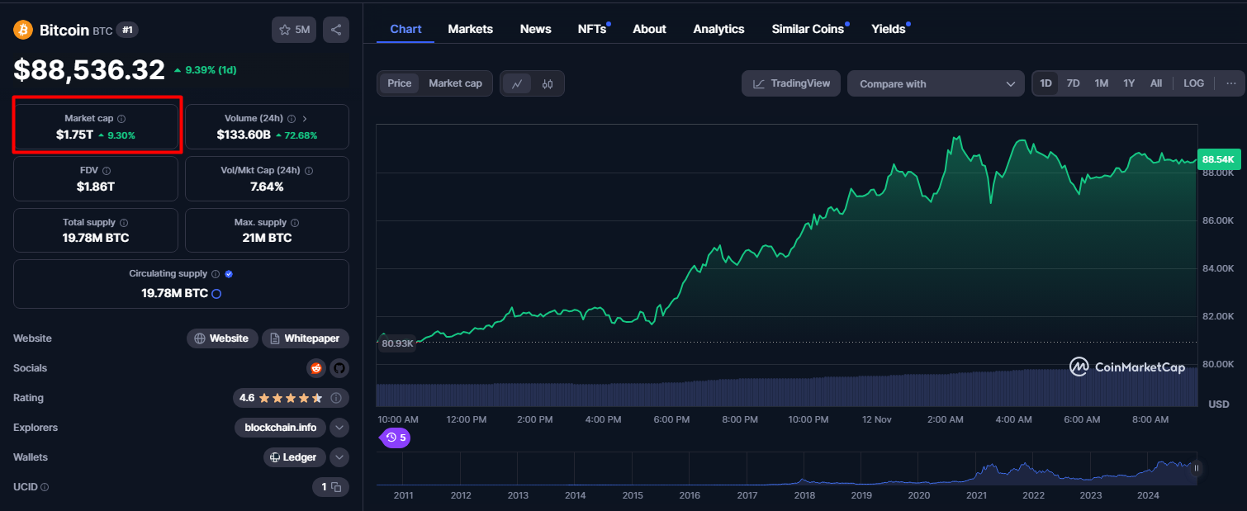Viewport: 1247px width, 511px height.
Task: Open the Whitepaper link
Action: [306, 338]
